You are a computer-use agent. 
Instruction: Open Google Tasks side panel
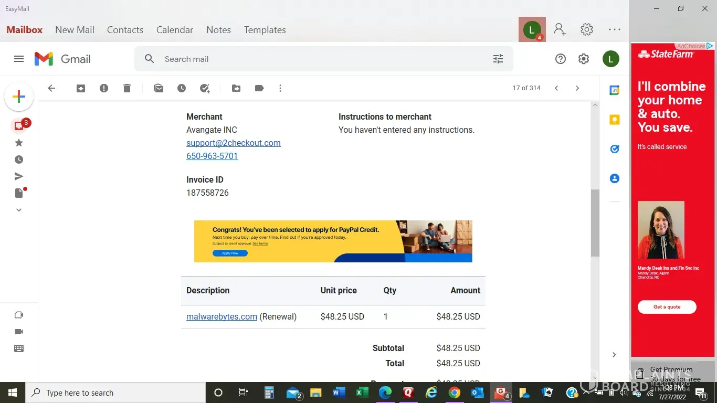click(x=615, y=149)
